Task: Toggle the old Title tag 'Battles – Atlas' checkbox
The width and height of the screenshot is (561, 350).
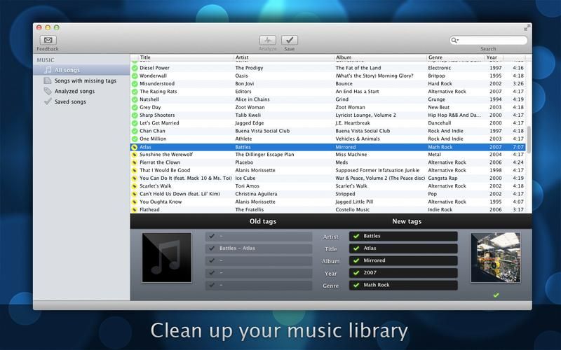Action: [x=212, y=248]
